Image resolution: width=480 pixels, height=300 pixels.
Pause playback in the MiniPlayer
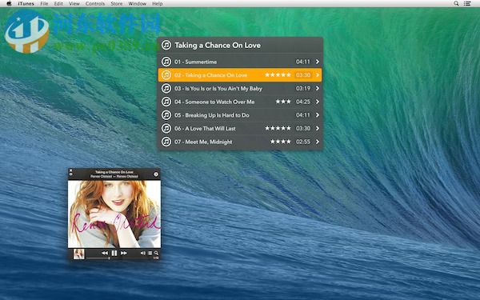coord(114,253)
